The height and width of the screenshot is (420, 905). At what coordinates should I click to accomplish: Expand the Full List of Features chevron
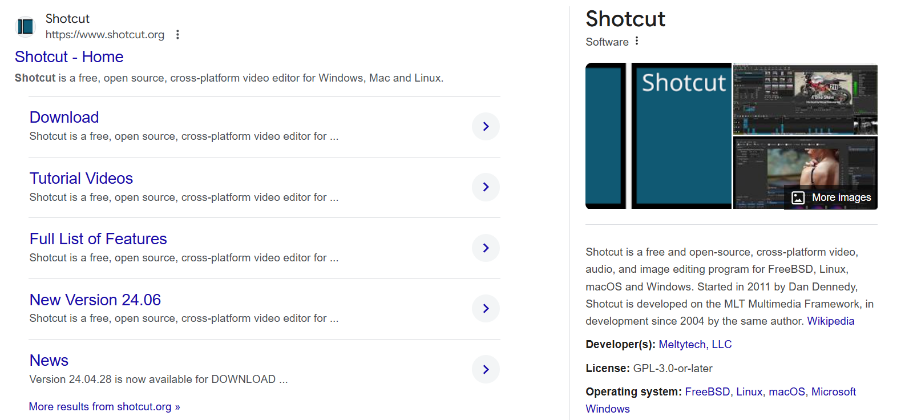pyautogui.click(x=486, y=248)
